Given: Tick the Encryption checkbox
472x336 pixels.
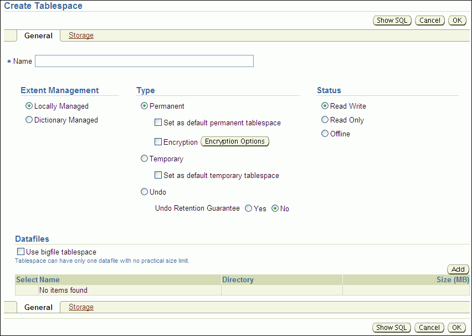Looking at the screenshot, I should (x=158, y=142).
